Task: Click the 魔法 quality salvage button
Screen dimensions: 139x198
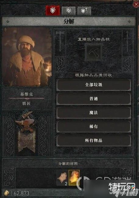Action: point(93,112)
